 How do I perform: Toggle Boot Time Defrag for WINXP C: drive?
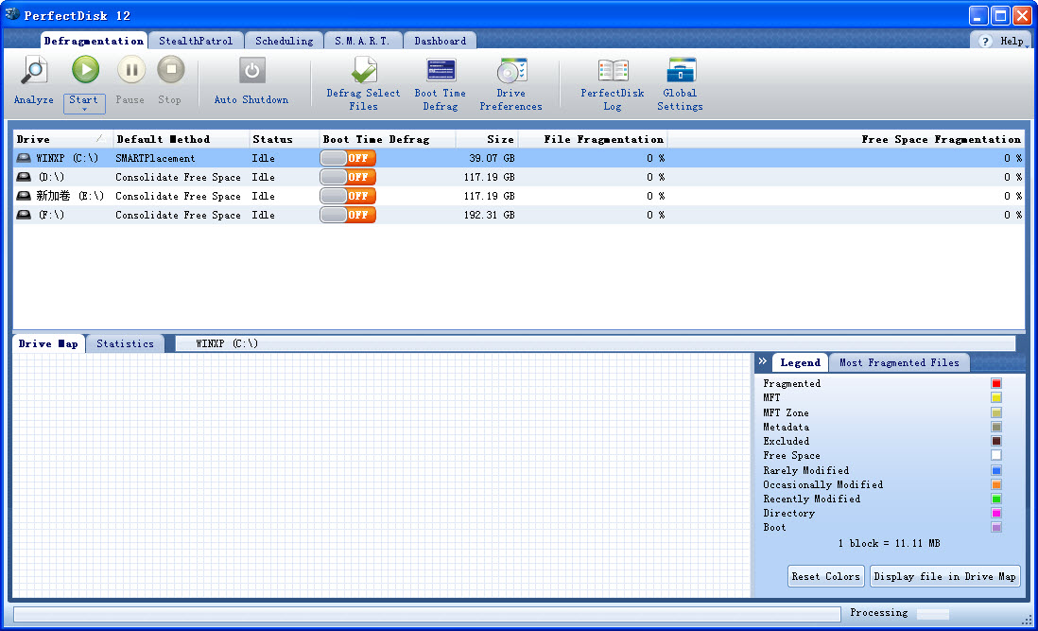[x=348, y=158]
